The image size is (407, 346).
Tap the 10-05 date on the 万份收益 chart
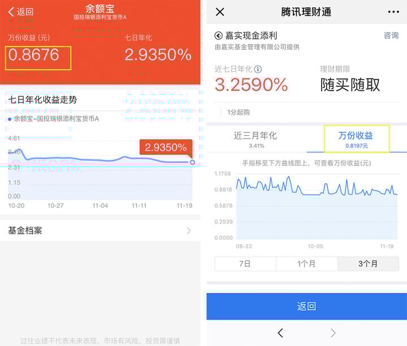pyautogui.click(x=315, y=246)
